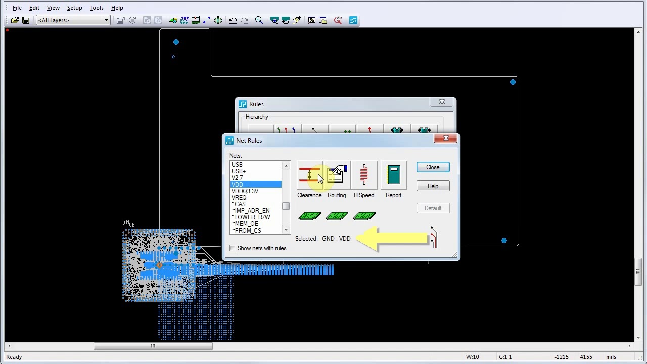Screen dimensions: 647x364
Task: Select ~MEM_OE net in the list
Action: tap(256, 224)
